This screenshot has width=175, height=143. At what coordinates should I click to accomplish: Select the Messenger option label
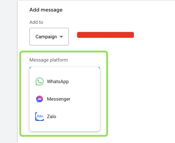58,99
